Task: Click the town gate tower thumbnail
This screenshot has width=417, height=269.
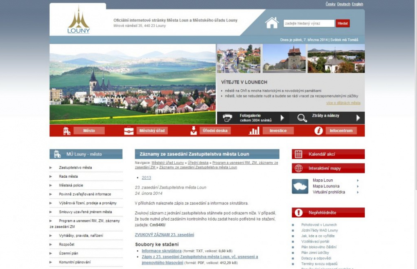Action: click(284, 58)
